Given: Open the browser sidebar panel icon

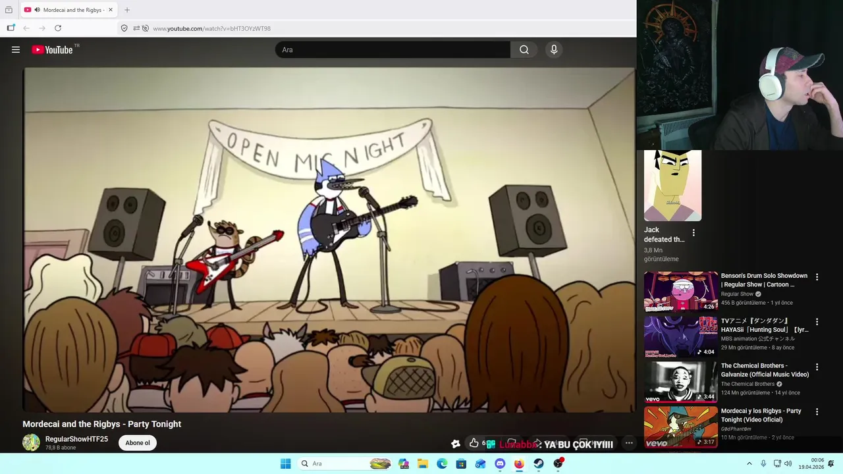Looking at the screenshot, I should [x=11, y=28].
